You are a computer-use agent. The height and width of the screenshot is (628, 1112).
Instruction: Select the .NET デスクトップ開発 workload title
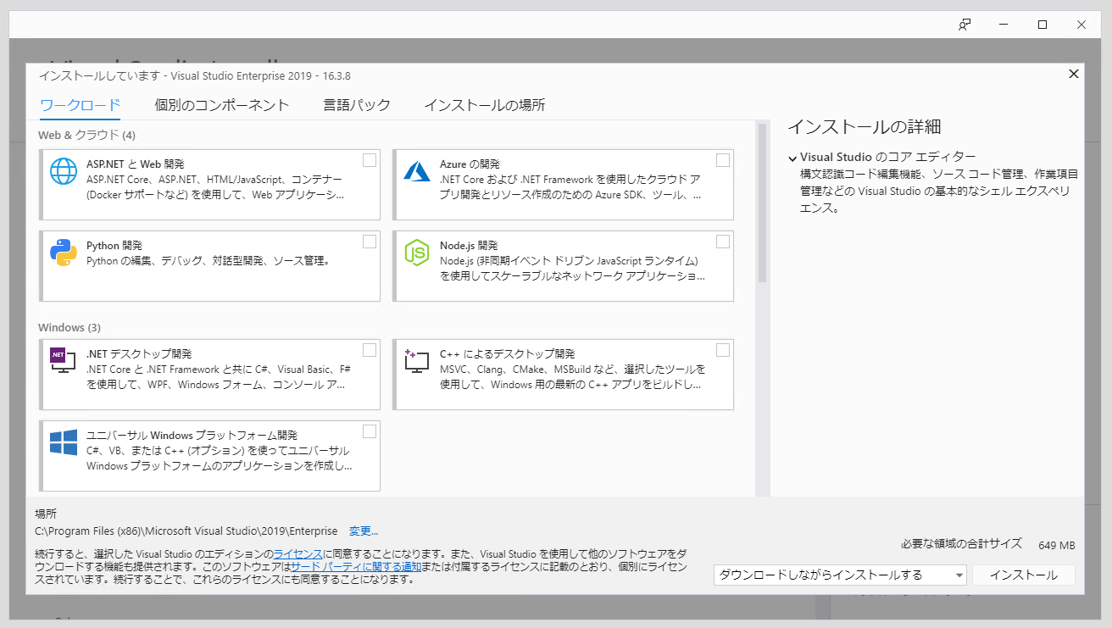click(139, 354)
